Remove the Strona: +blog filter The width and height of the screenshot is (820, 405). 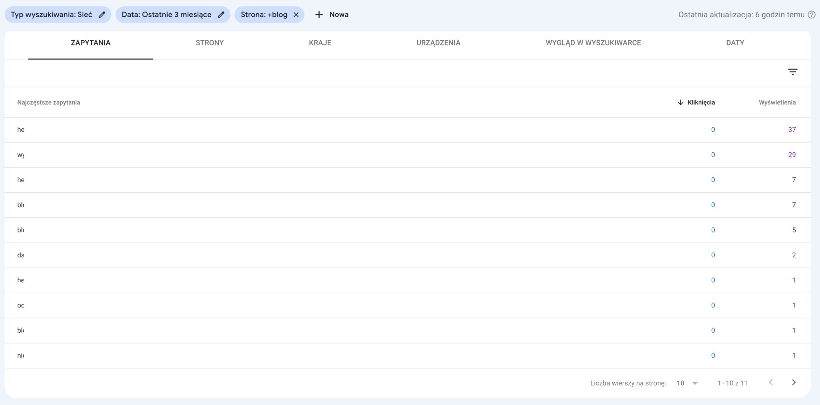coord(296,15)
